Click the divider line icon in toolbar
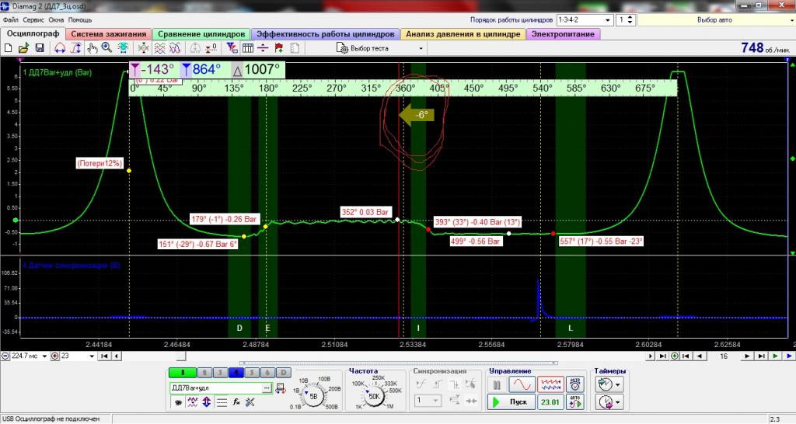Image resolution: width=796 pixels, height=424 pixels. coord(263,48)
